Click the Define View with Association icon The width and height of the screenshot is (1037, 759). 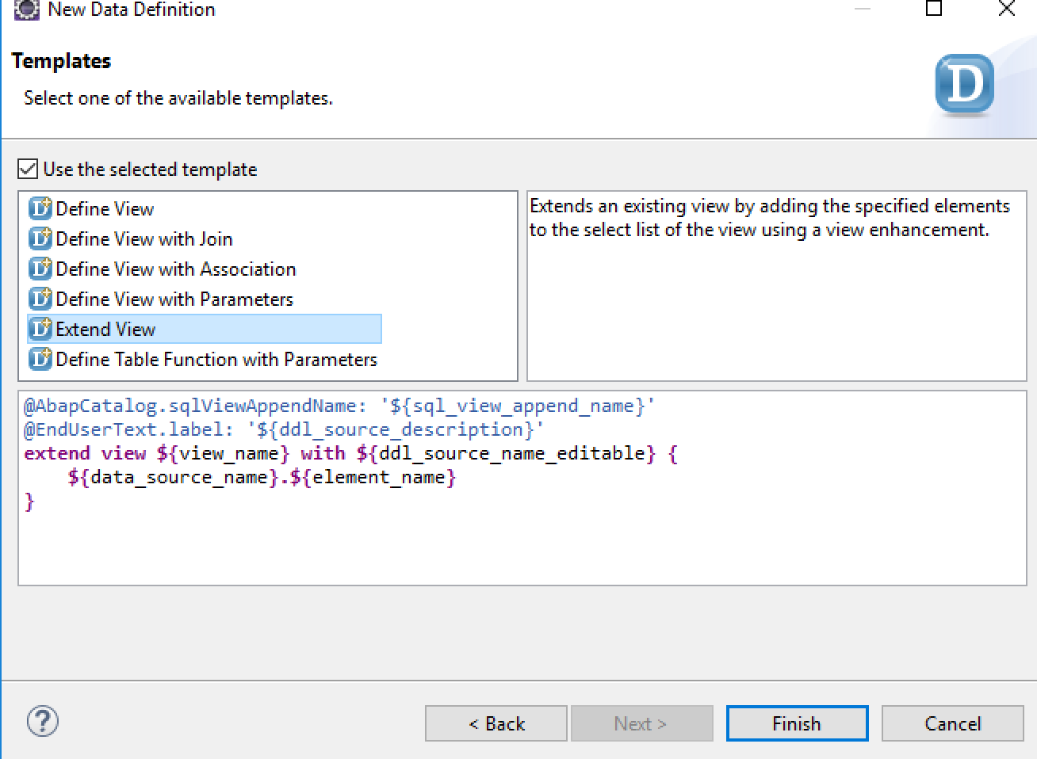click(x=40, y=269)
